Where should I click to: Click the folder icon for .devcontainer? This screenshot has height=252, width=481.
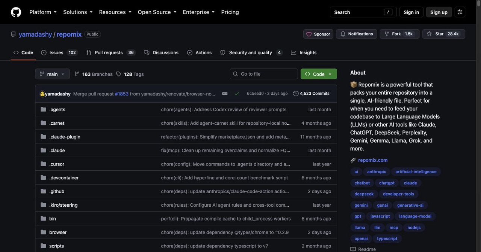(43, 178)
